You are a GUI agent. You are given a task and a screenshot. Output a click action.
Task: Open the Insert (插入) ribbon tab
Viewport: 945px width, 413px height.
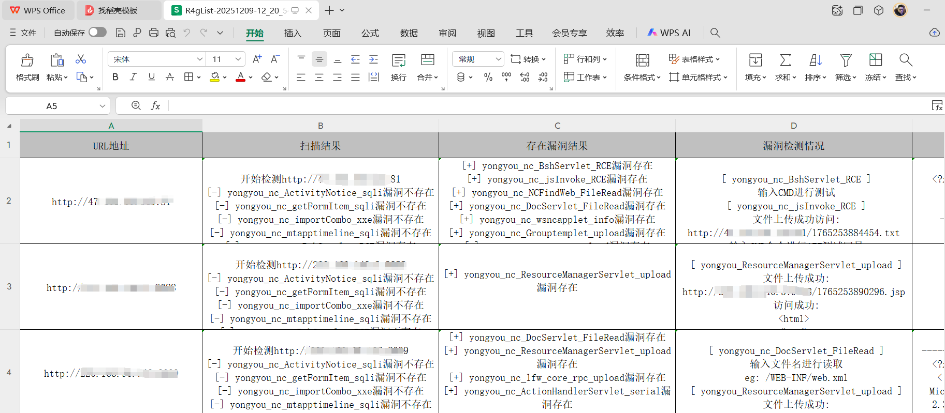pyautogui.click(x=293, y=33)
